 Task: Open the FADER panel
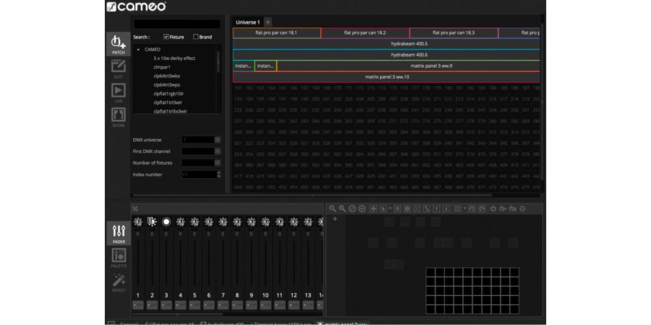coord(118,233)
